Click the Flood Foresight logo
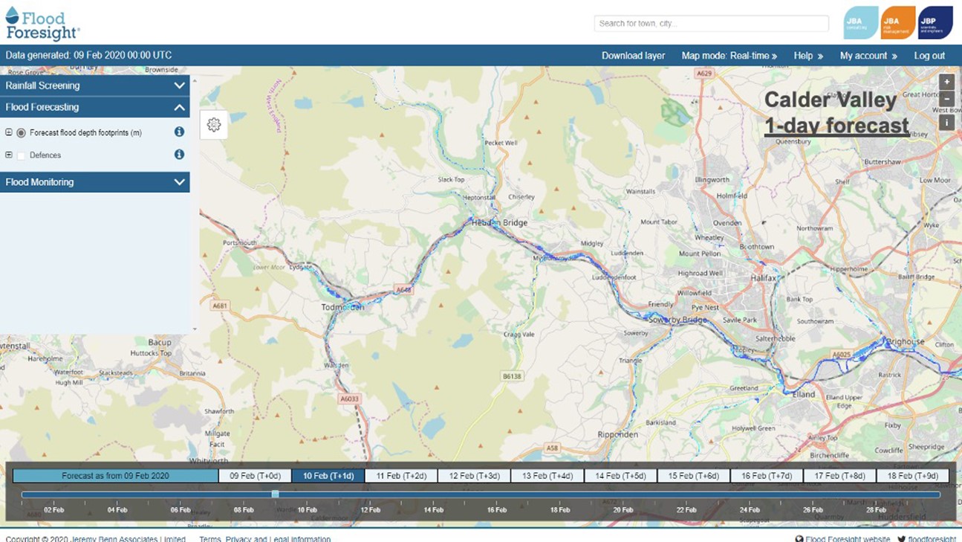Viewport: 962px width, 542px height. [42, 23]
